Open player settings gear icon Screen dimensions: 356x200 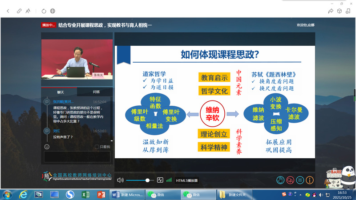(x=300, y=180)
